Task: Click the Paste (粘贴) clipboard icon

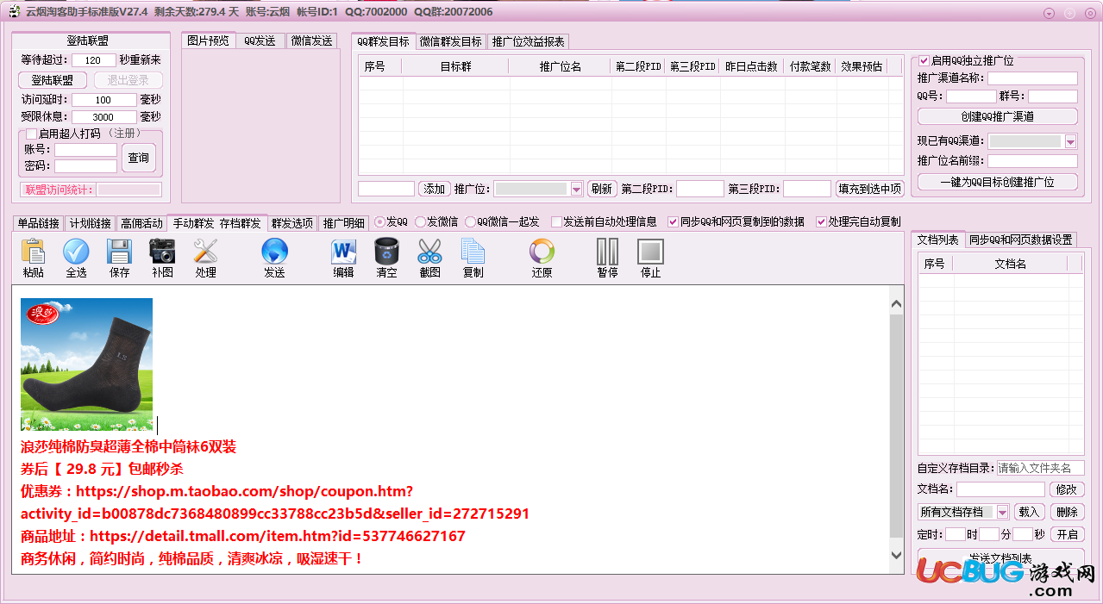Action: (x=33, y=251)
